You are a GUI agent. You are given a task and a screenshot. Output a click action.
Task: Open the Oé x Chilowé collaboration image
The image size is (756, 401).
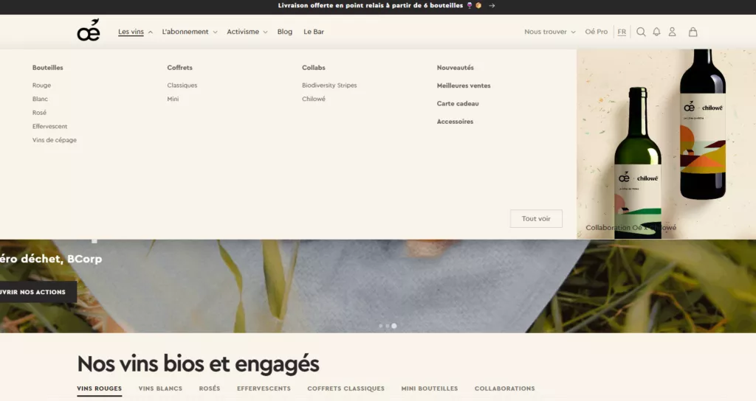click(x=667, y=144)
